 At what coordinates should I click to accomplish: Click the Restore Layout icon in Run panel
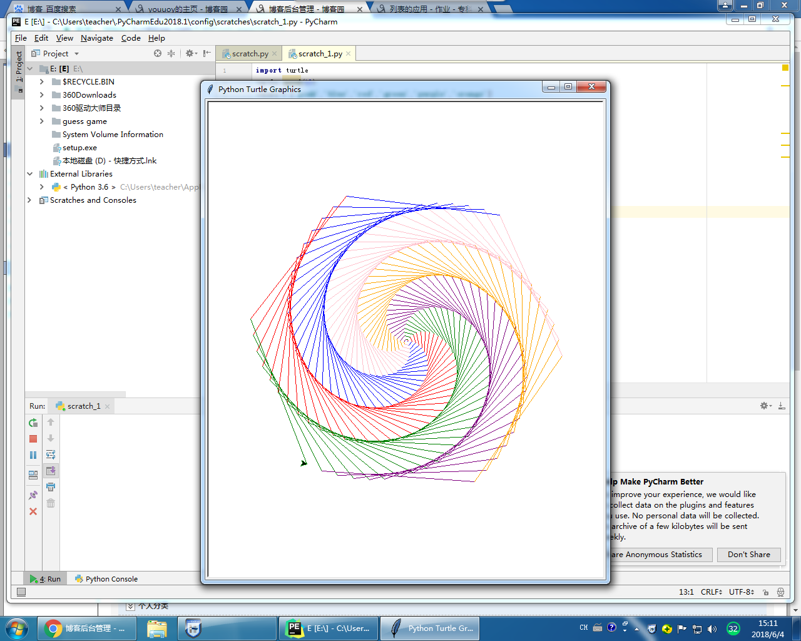[33, 475]
